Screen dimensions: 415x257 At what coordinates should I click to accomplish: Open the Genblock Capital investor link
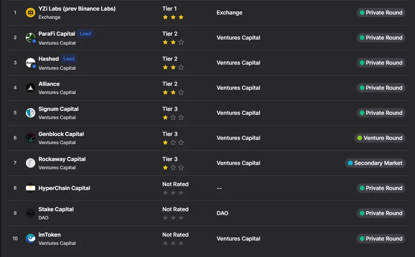pyautogui.click(x=61, y=134)
